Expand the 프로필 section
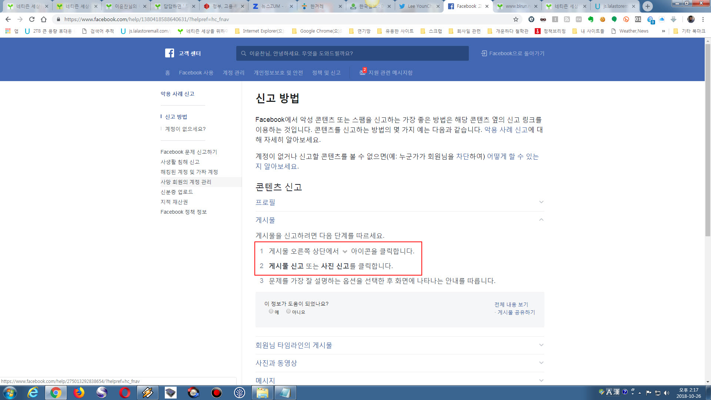The height and width of the screenshot is (400, 711). pyautogui.click(x=400, y=202)
